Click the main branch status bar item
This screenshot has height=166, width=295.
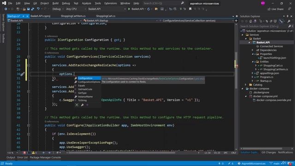click(275, 164)
